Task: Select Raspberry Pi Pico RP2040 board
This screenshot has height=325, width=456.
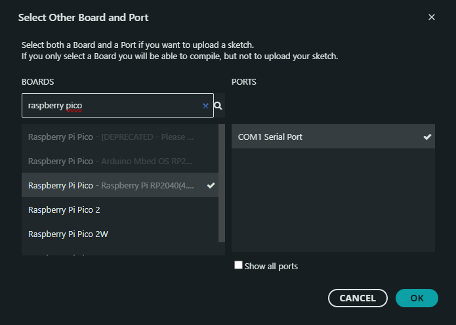Action: point(120,185)
